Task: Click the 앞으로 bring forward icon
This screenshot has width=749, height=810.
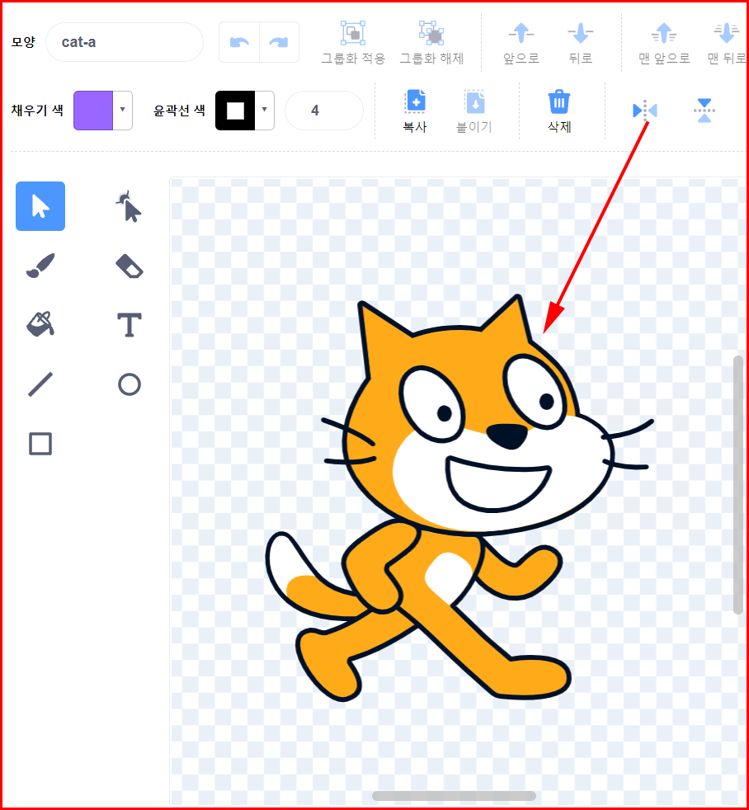Action: pyautogui.click(x=521, y=33)
